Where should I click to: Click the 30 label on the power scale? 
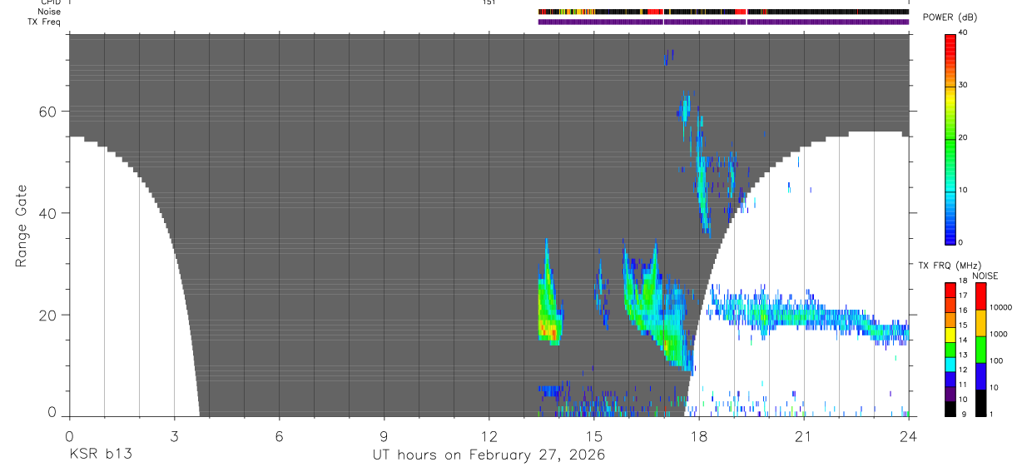pos(963,85)
